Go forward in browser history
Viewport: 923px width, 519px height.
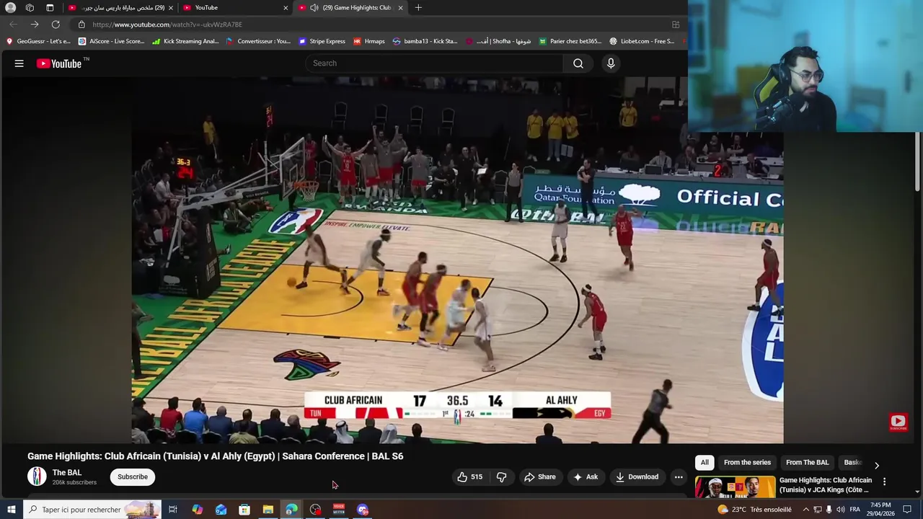click(x=35, y=25)
